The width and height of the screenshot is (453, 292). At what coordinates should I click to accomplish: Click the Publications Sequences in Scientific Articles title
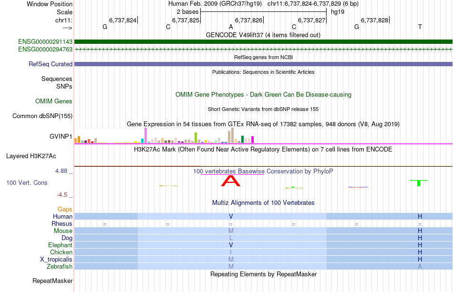point(263,72)
